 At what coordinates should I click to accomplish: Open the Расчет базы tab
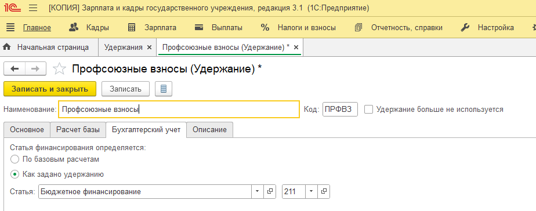click(78, 130)
